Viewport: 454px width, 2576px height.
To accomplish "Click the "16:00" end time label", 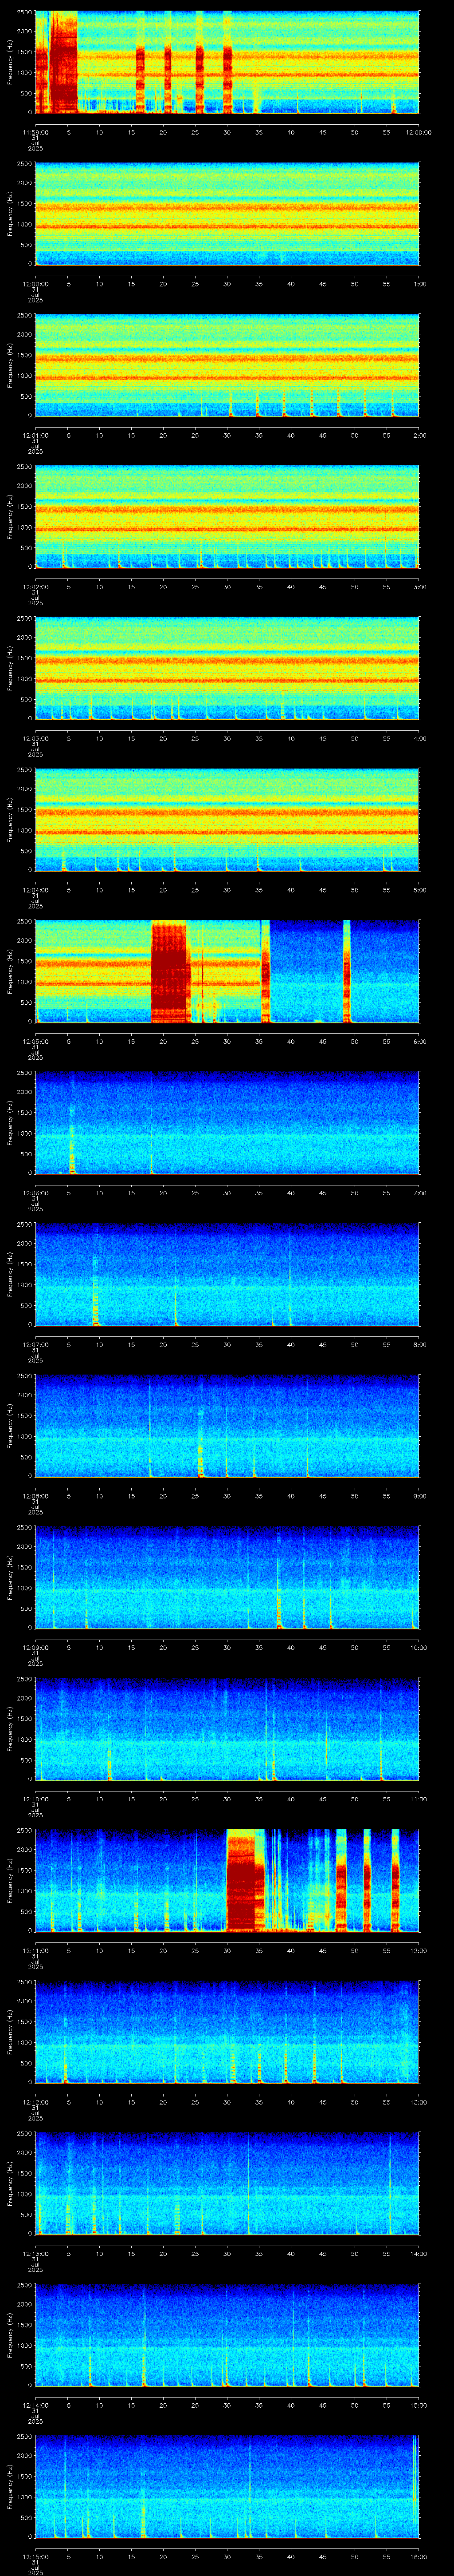I will click(x=419, y=2558).
